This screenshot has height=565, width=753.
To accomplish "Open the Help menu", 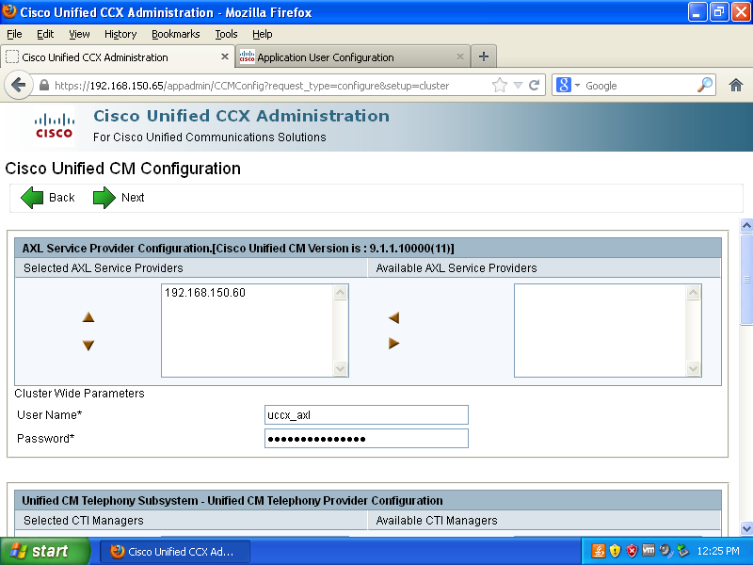I will click(x=263, y=34).
